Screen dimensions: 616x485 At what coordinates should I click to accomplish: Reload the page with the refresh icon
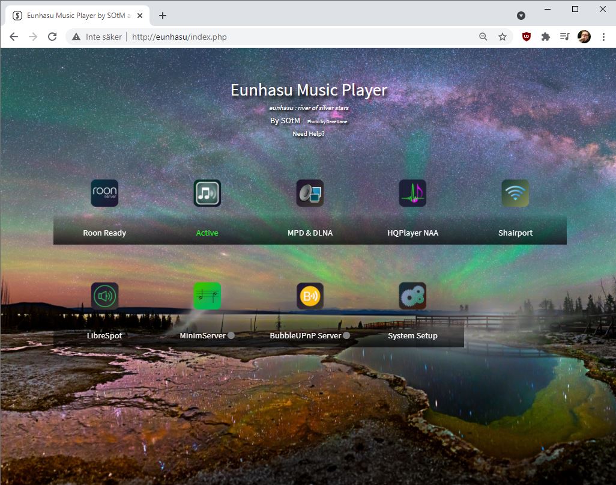[52, 37]
